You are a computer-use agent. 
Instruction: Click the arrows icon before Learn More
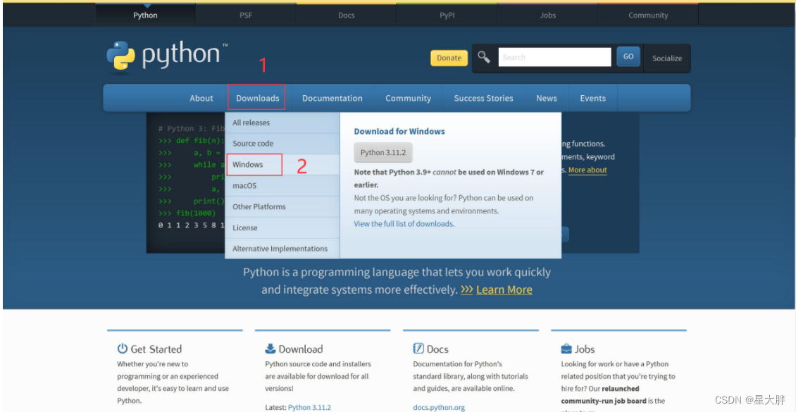click(x=467, y=289)
